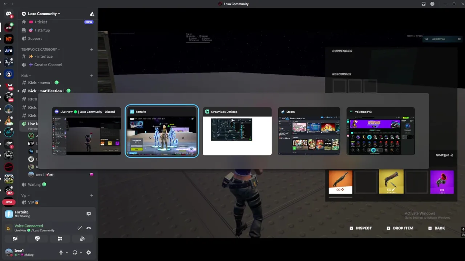465x261 pixels.
Task: Collapse the Kick category
Action: pyautogui.click(x=26, y=76)
